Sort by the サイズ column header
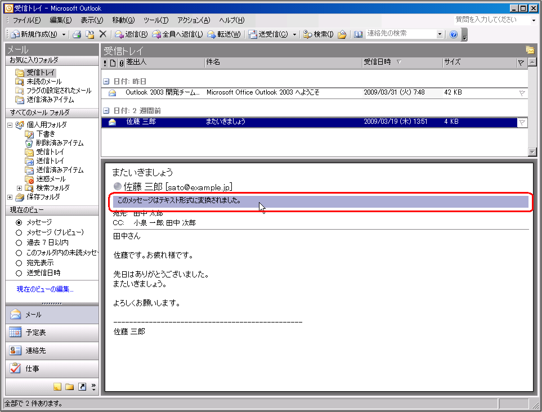 coord(479,62)
